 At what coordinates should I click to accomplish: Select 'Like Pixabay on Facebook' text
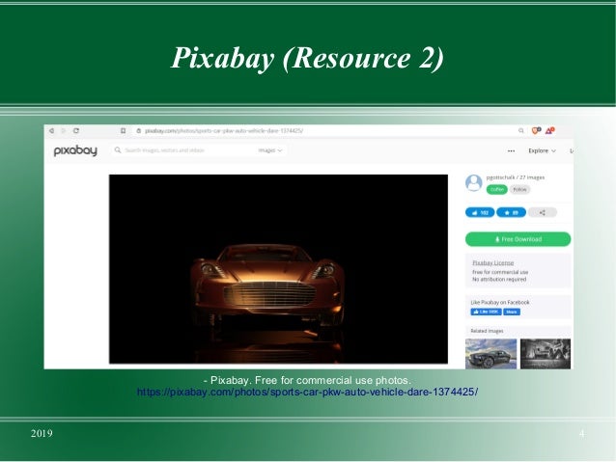click(x=500, y=302)
